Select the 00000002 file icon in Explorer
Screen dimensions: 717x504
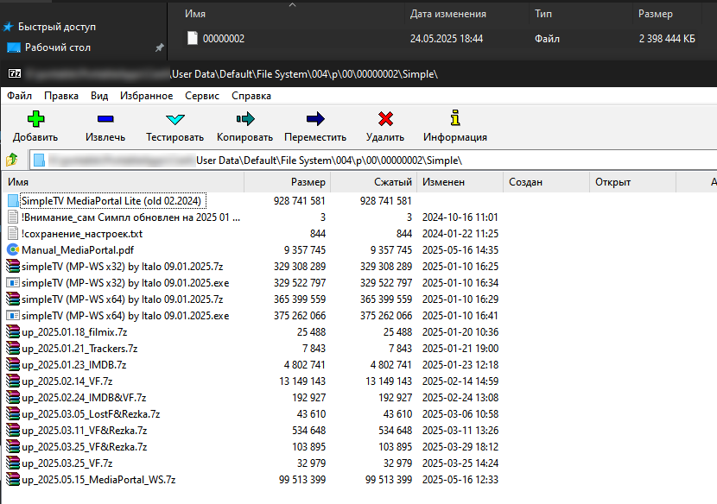[x=193, y=38]
